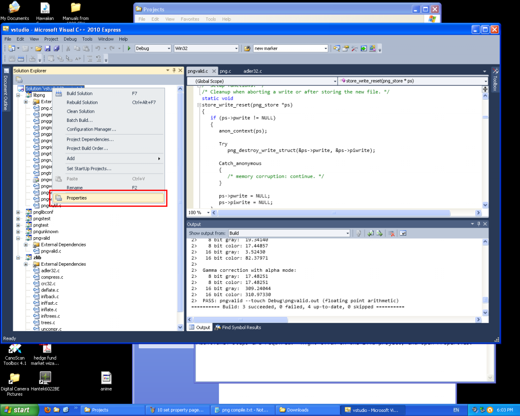This screenshot has width=520, height=416.
Task: Select deflate.c in Solution Explorer
Action: click(x=50, y=290)
